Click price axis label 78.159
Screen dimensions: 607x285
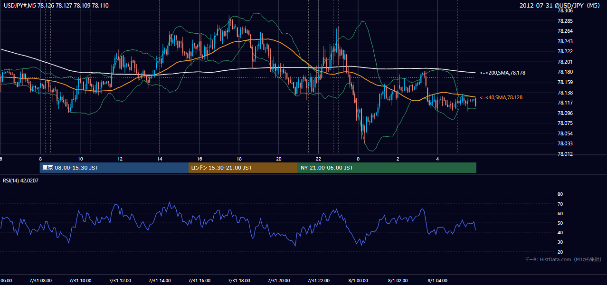[565, 82]
